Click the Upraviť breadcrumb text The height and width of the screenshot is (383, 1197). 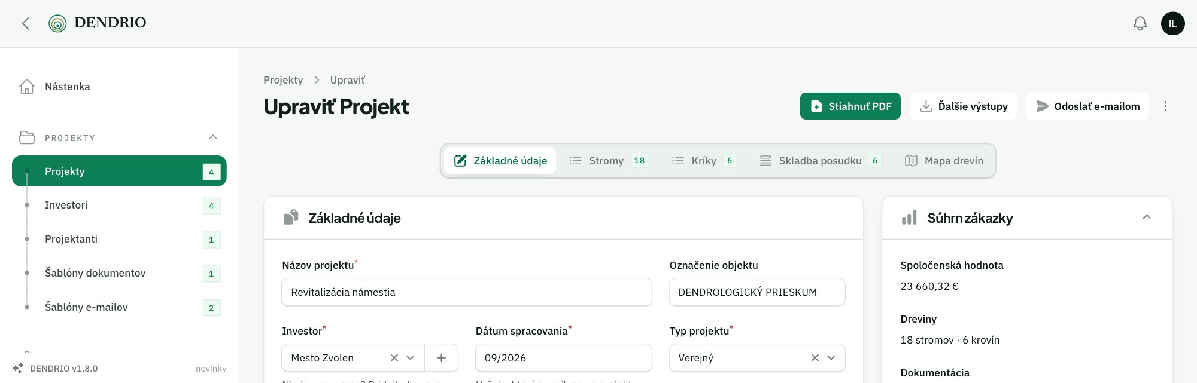coord(348,80)
